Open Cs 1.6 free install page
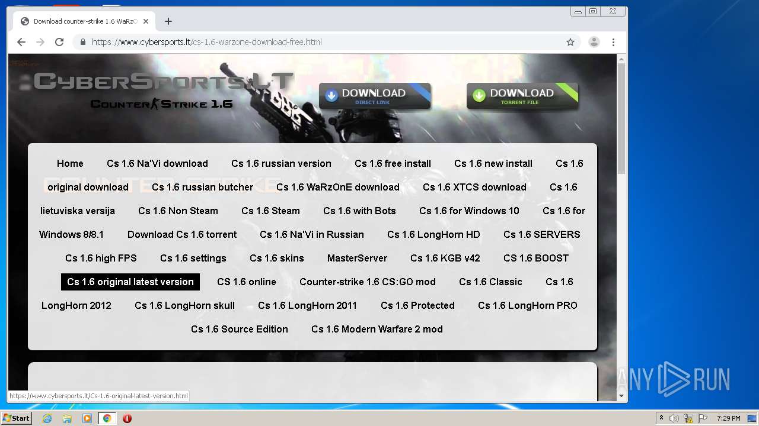Viewport: 759px width, 426px height. click(x=393, y=163)
